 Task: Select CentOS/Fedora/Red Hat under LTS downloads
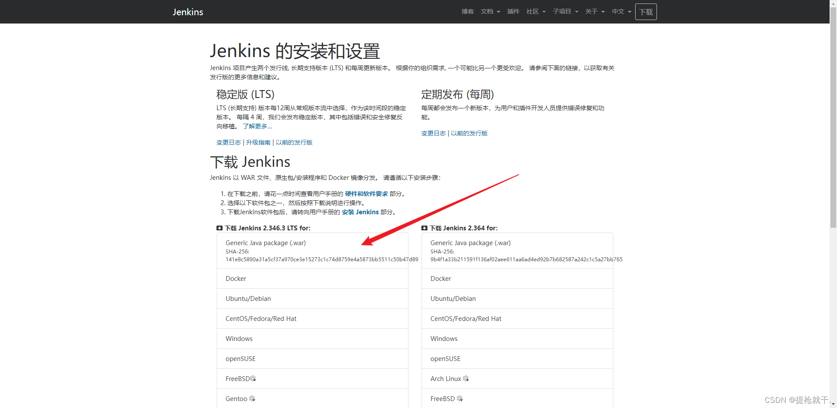[313, 319]
